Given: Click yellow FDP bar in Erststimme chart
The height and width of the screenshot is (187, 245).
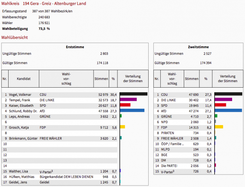Looking at the screenshot, I should pos(123,127).
